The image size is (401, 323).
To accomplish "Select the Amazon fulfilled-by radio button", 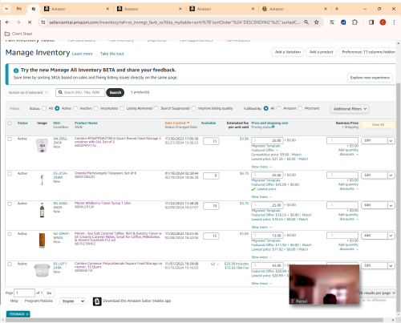I will pos(279,108).
